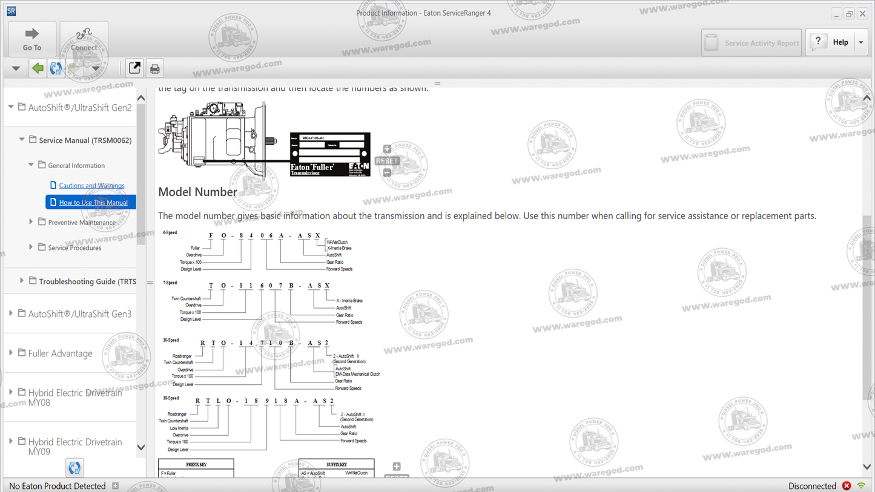Click the refresh icon above the status bar

coord(74,467)
